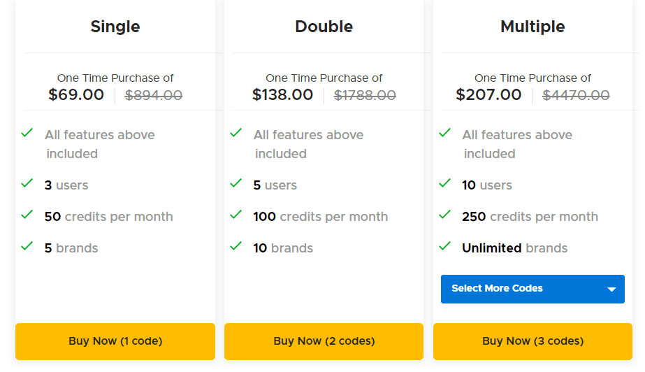Click the Single plan heading
Screen dimensions: 645x372
click(x=115, y=27)
